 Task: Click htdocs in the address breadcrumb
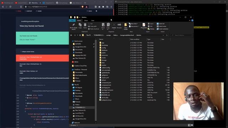tap(115, 35)
